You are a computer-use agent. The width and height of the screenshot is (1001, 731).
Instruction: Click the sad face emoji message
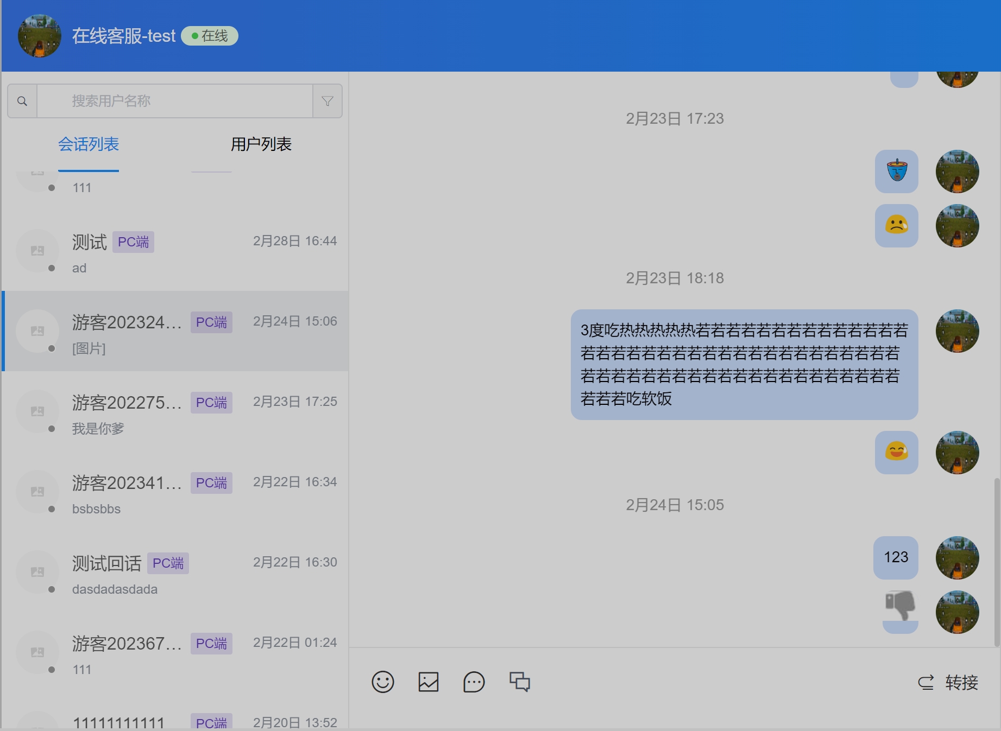tap(897, 226)
